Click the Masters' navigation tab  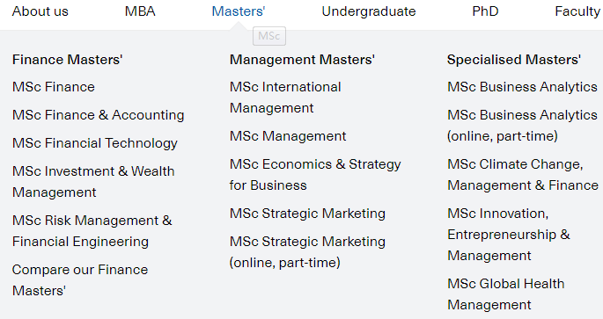(x=239, y=11)
